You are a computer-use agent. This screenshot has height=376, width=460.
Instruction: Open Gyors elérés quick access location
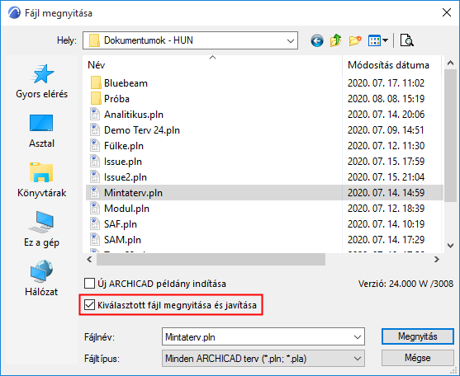tap(41, 82)
